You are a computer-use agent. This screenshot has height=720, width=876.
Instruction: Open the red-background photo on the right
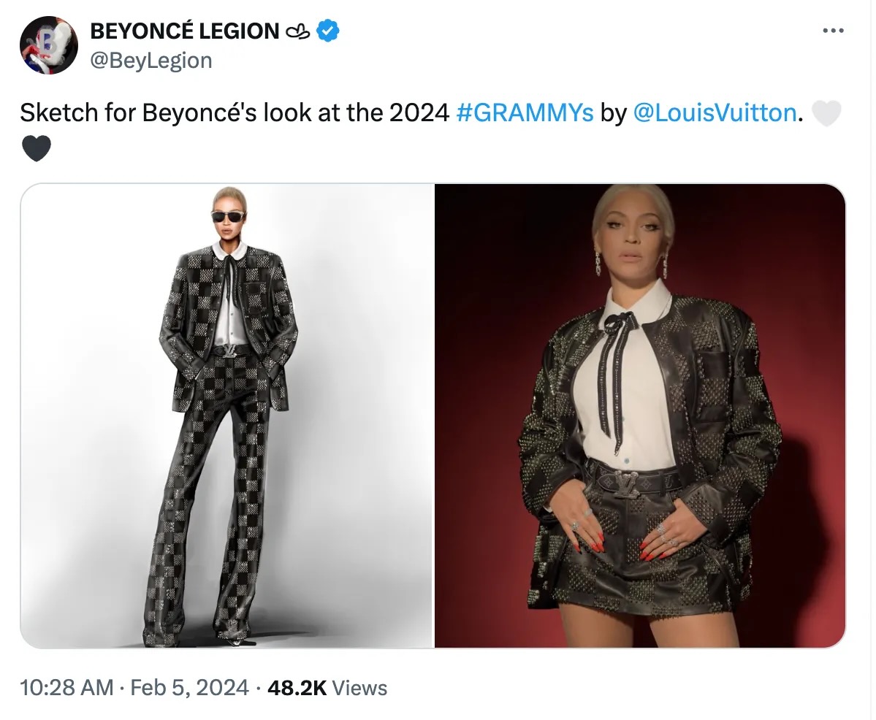(640, 415)
